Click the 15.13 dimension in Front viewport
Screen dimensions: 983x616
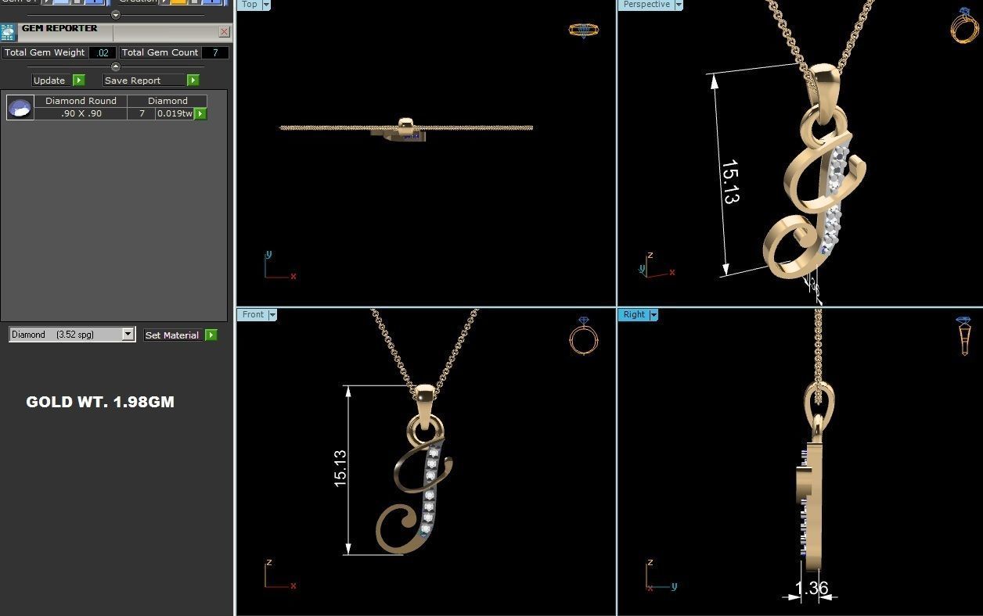pos(340,468)
